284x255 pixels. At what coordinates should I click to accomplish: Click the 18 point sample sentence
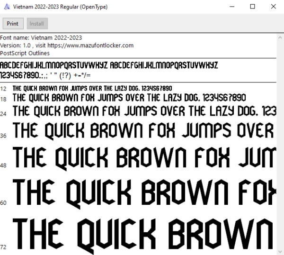129,98
